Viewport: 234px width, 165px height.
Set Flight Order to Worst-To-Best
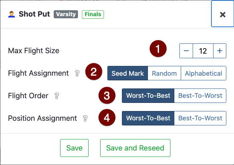(x=148, y=96)
